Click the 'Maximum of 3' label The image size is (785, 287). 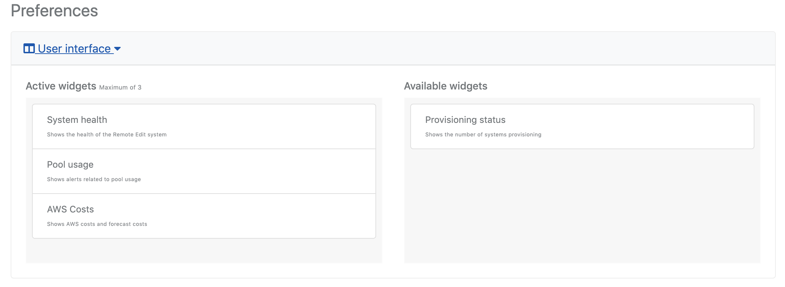(120, 87)
